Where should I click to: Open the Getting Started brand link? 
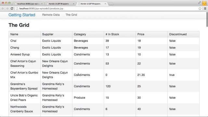coord(22,15)
